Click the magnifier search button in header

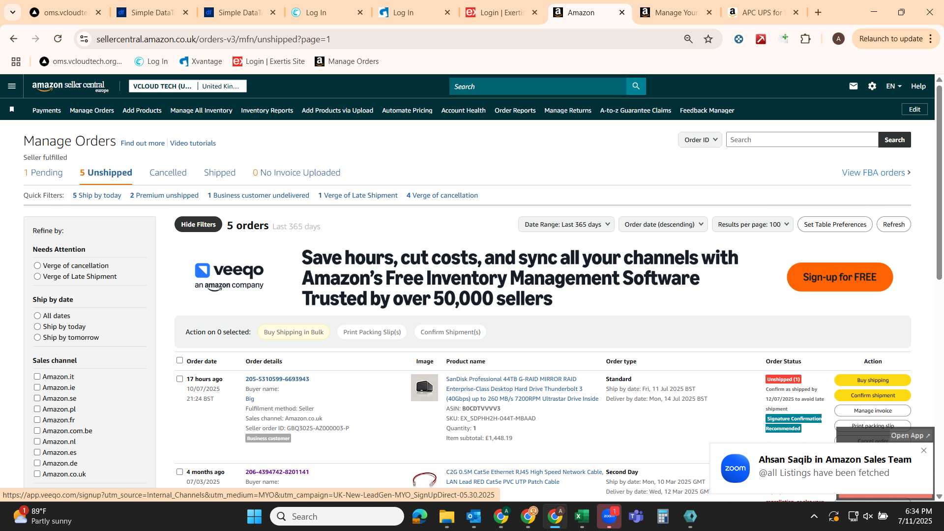pyautogui.click(x=636, y=86)
